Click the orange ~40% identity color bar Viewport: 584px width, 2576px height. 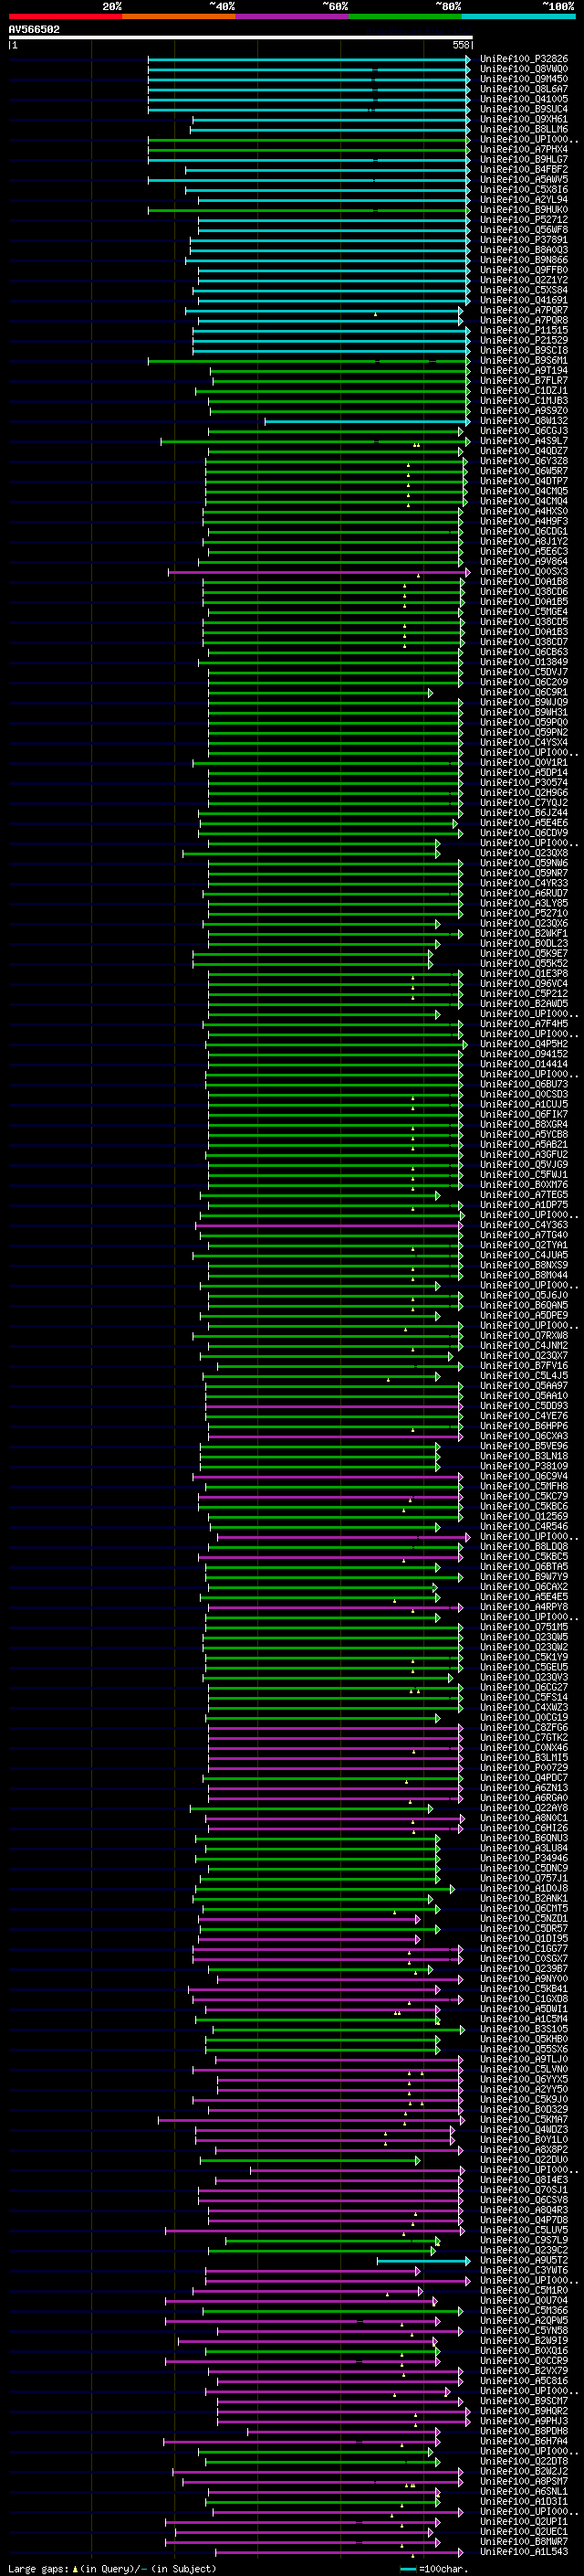click(179, 16)
